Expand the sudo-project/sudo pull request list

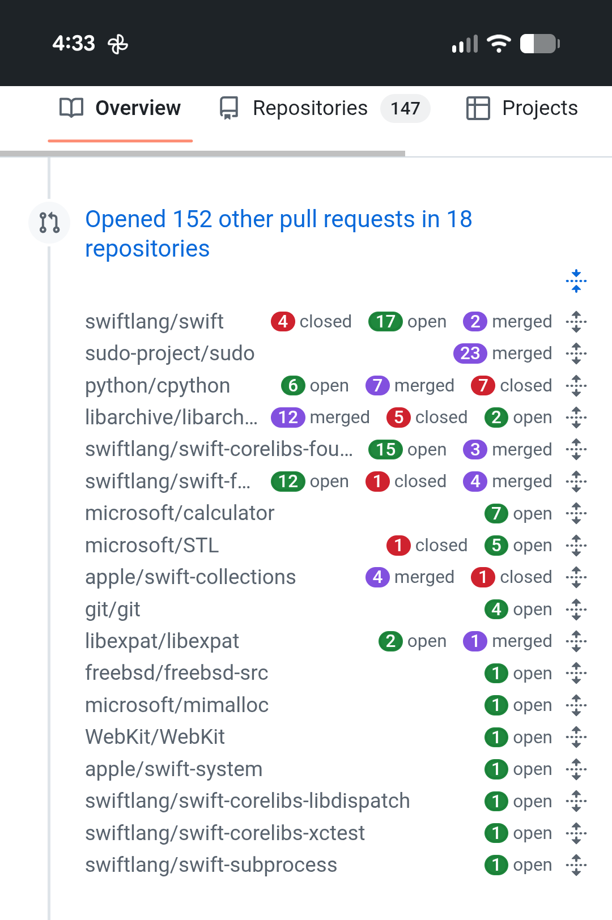click(576, 353)
